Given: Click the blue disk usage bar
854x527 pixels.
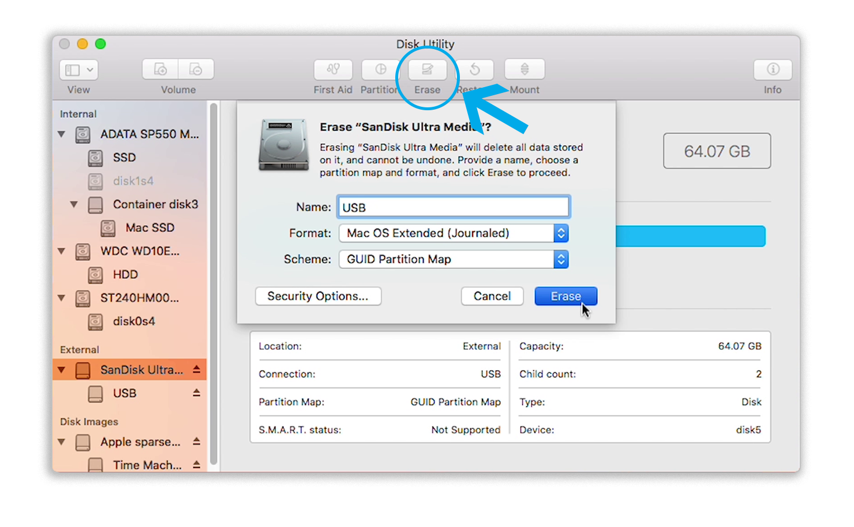Looking at the screenshot, I should (x=690, y=237).
